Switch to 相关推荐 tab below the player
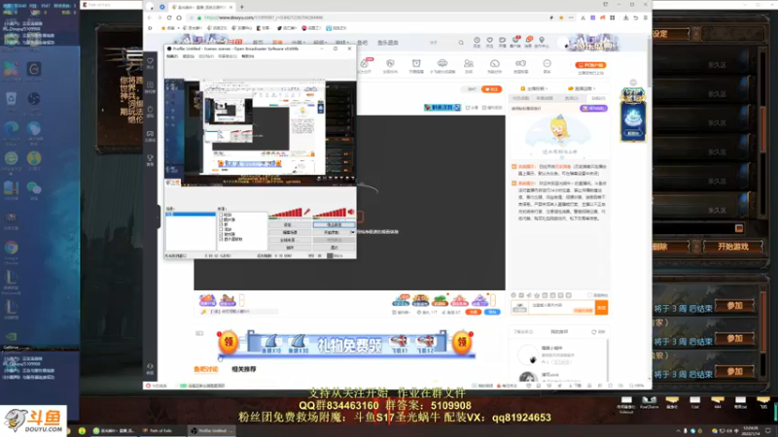Viewport: 778px width, 437px height. pyautogui.click(x=244, y=369)
